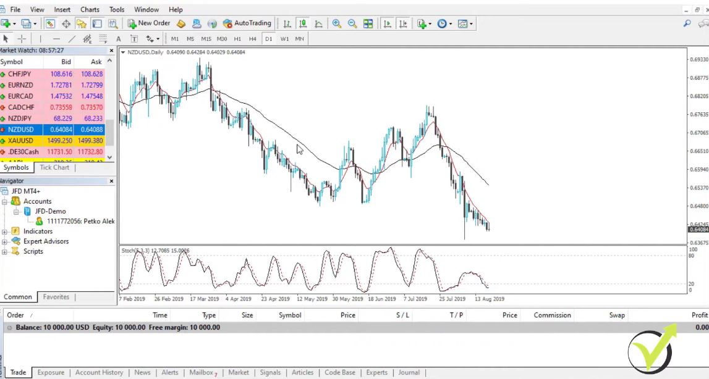Image resolution: width=709 pixels, height=379 pixels.
Task: Enable the H1 timeframe
Action: point(237,38)
